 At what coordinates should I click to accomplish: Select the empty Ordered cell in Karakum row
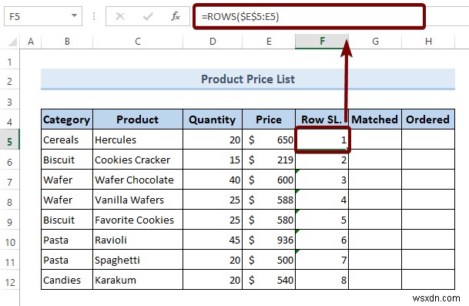tap(428, 280)
